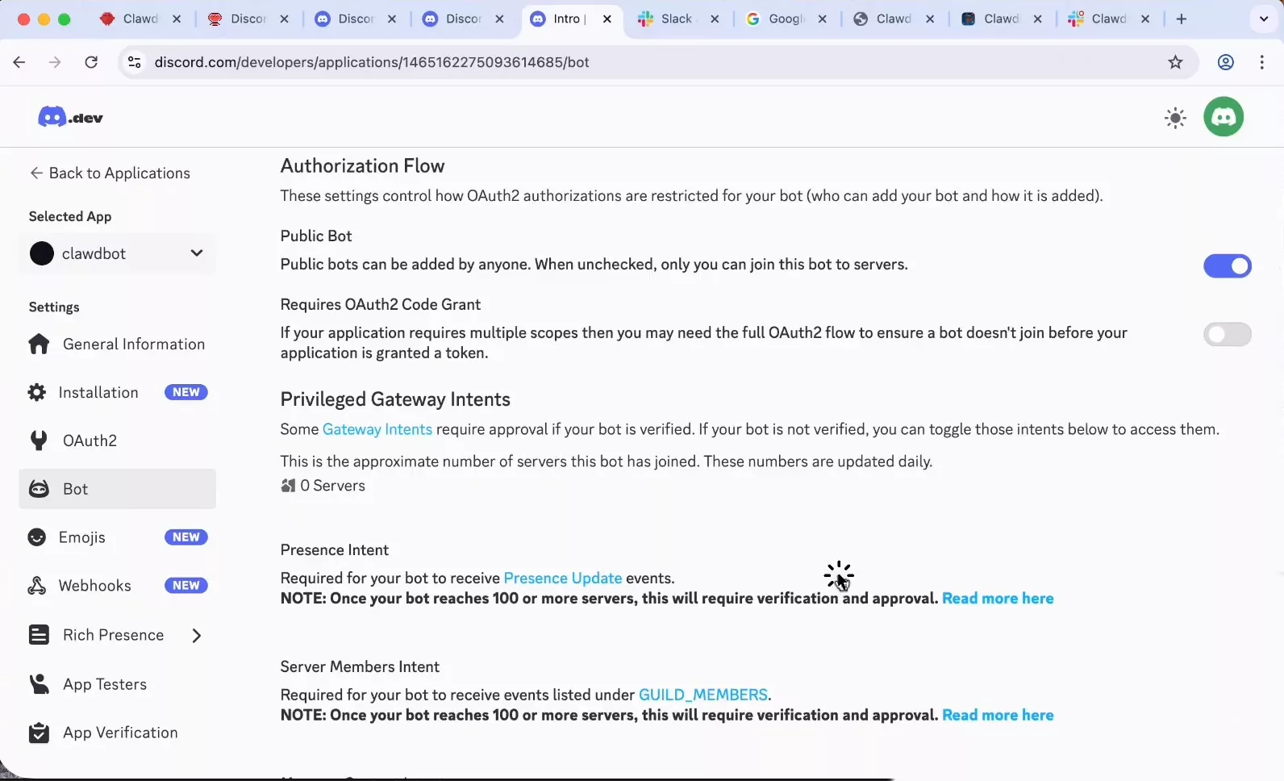Screen dimensions: 1284x781
Task: Click the Emojis smiley icon
Action: point(37,537)
